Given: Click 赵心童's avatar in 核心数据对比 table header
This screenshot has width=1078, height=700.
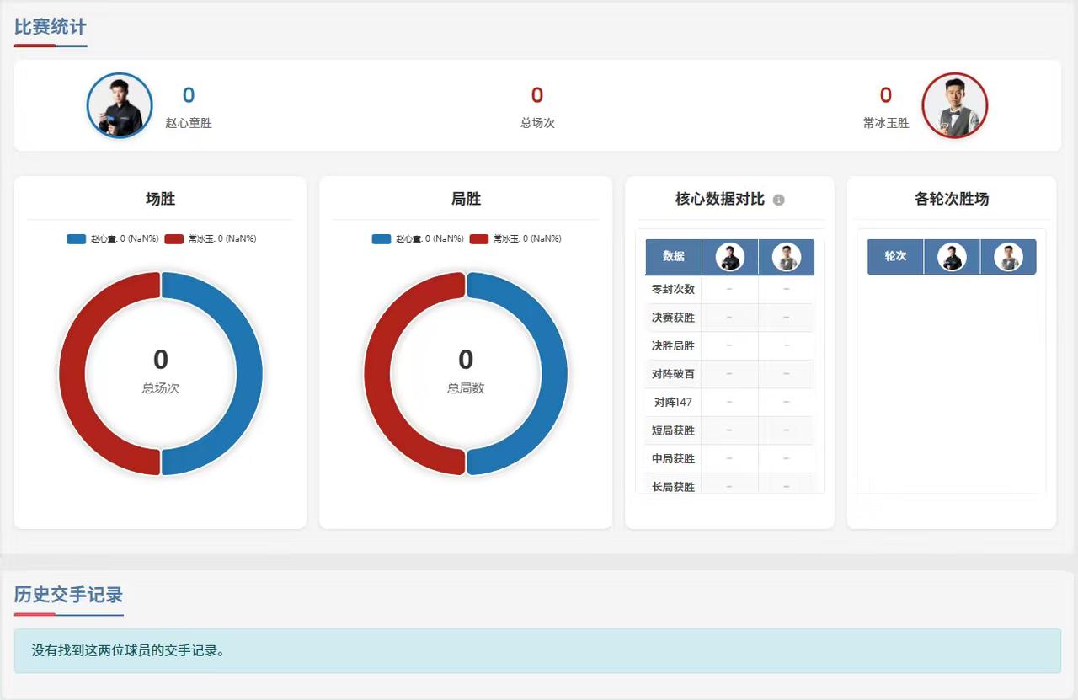Looking at the screenshot, I should coord(730,257).
